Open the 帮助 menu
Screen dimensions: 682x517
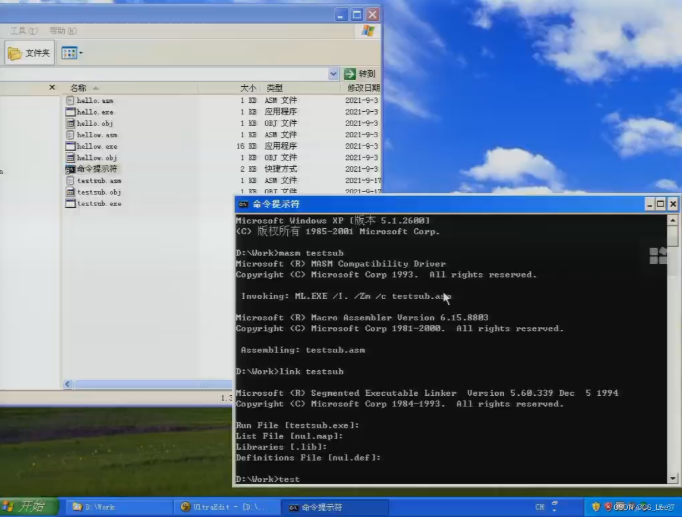click(63, 31)
